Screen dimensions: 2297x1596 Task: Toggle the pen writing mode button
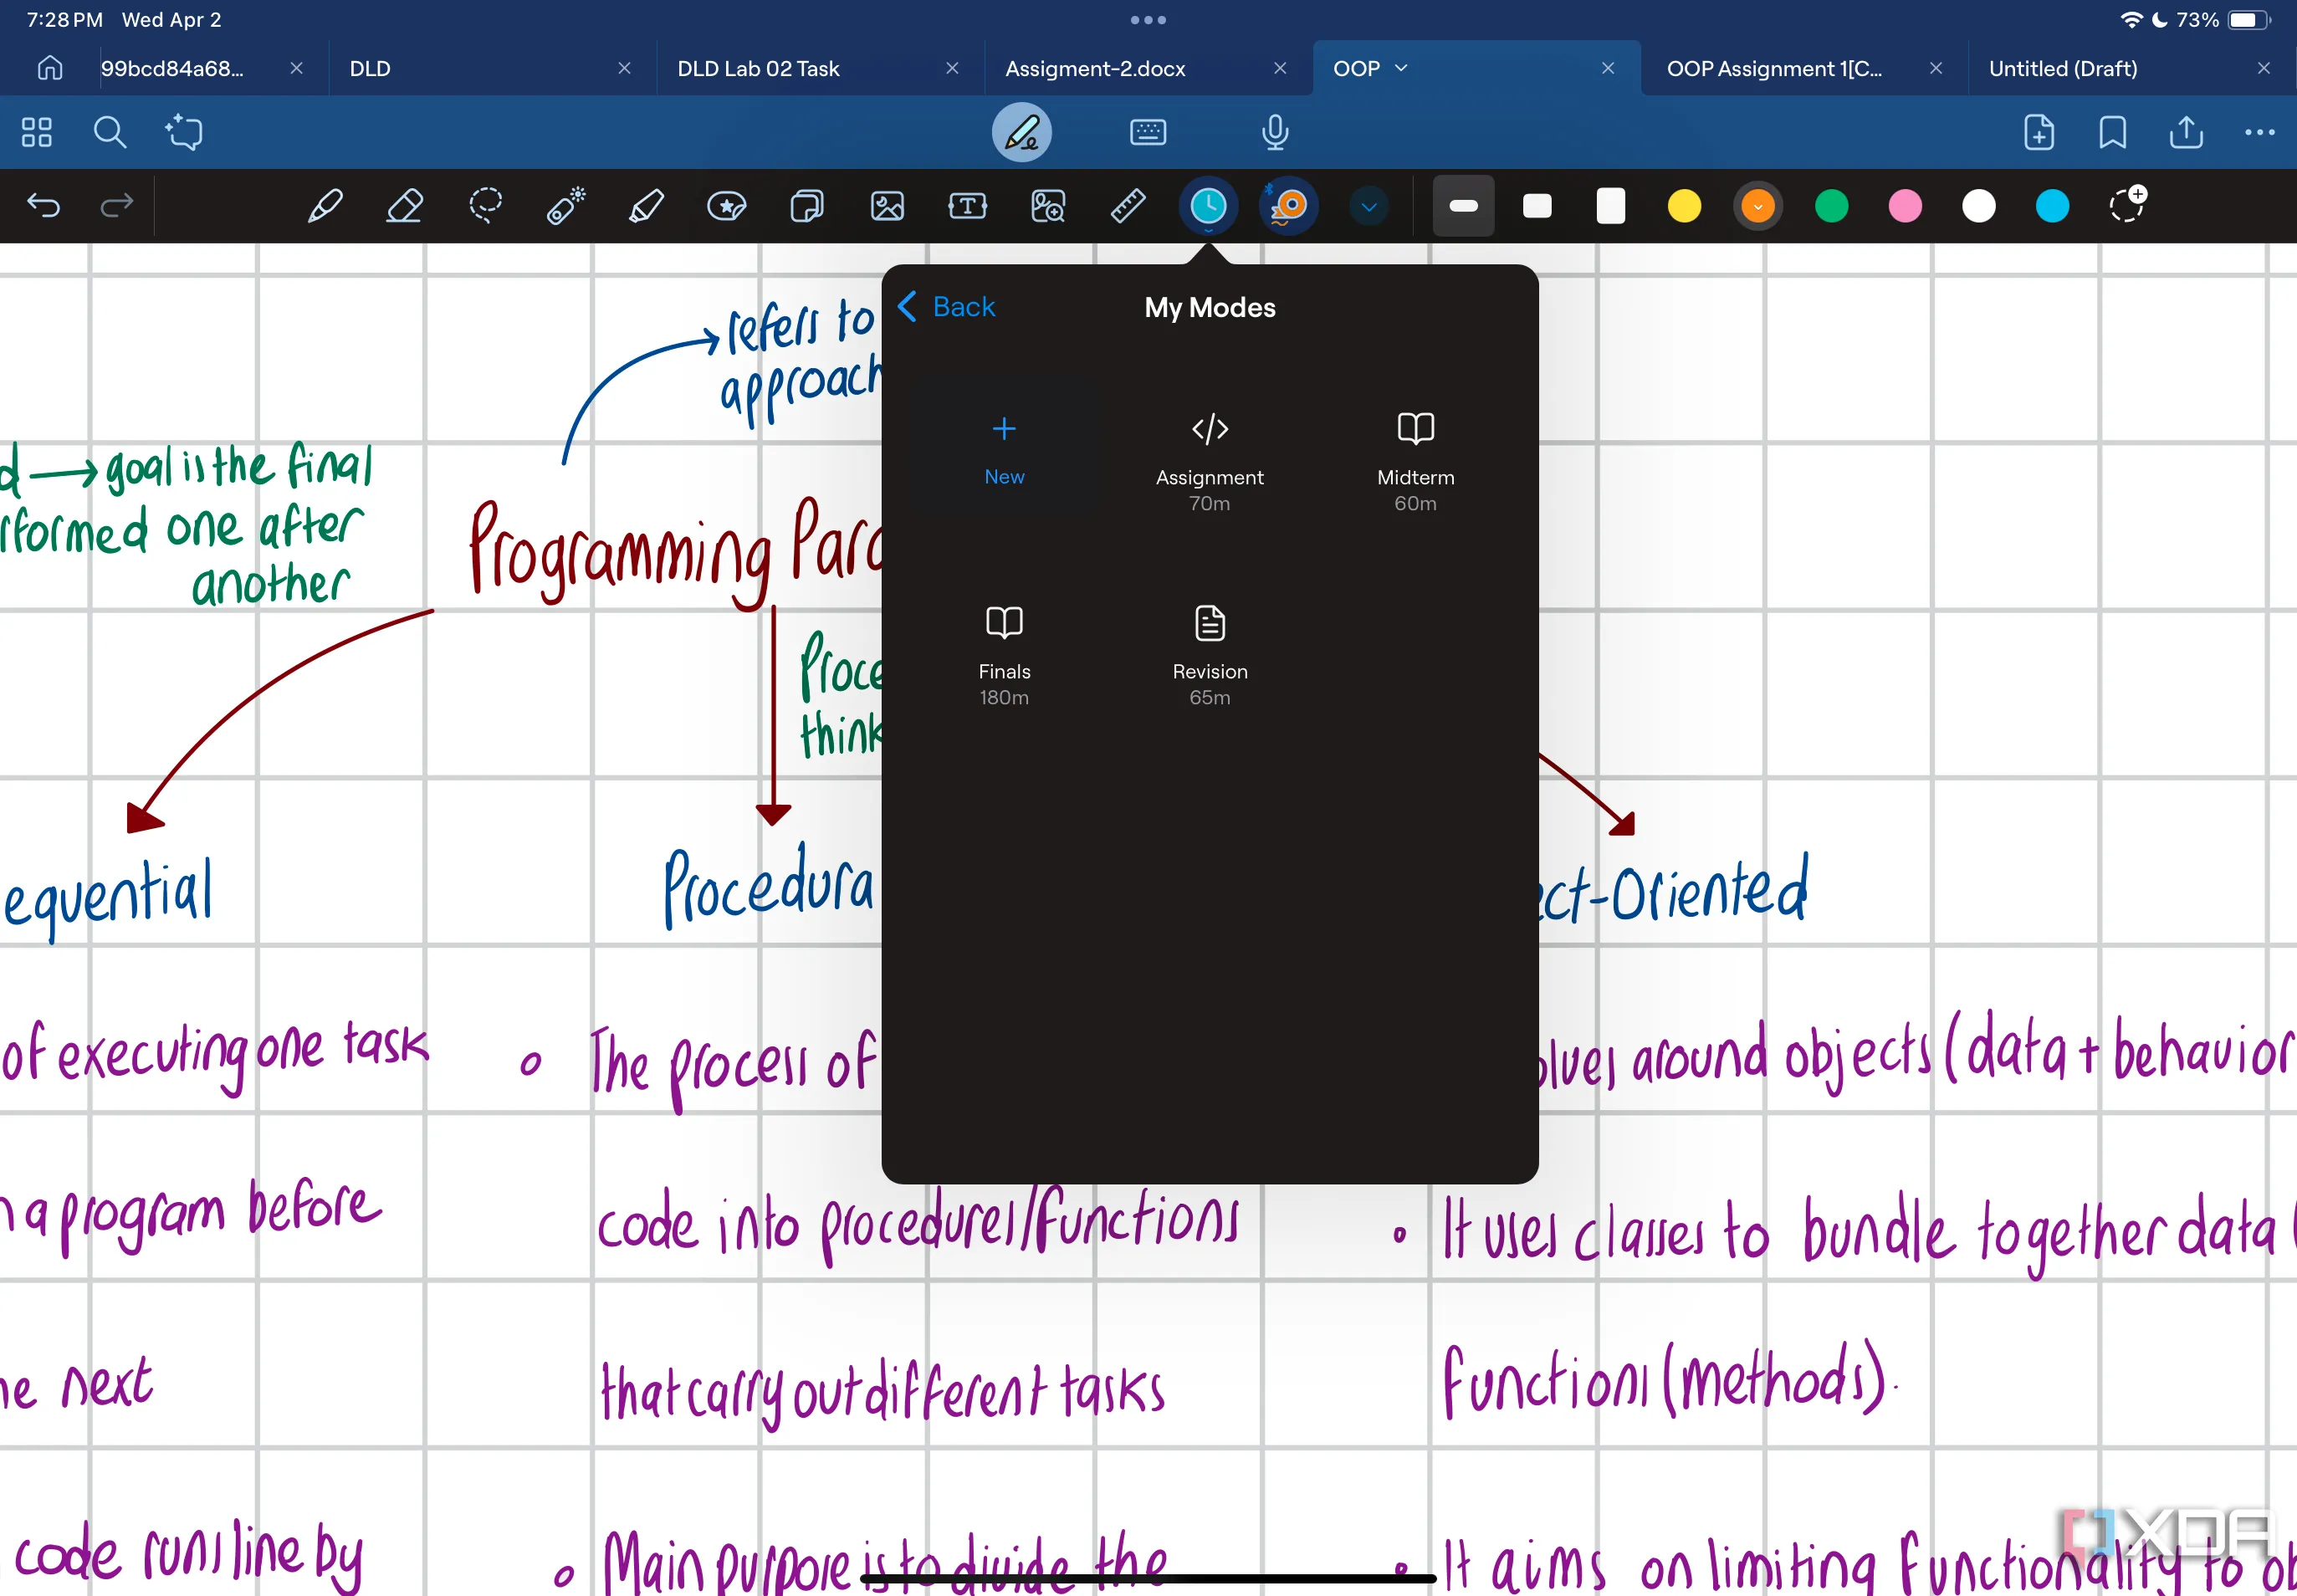click(x=1021, y=132)
